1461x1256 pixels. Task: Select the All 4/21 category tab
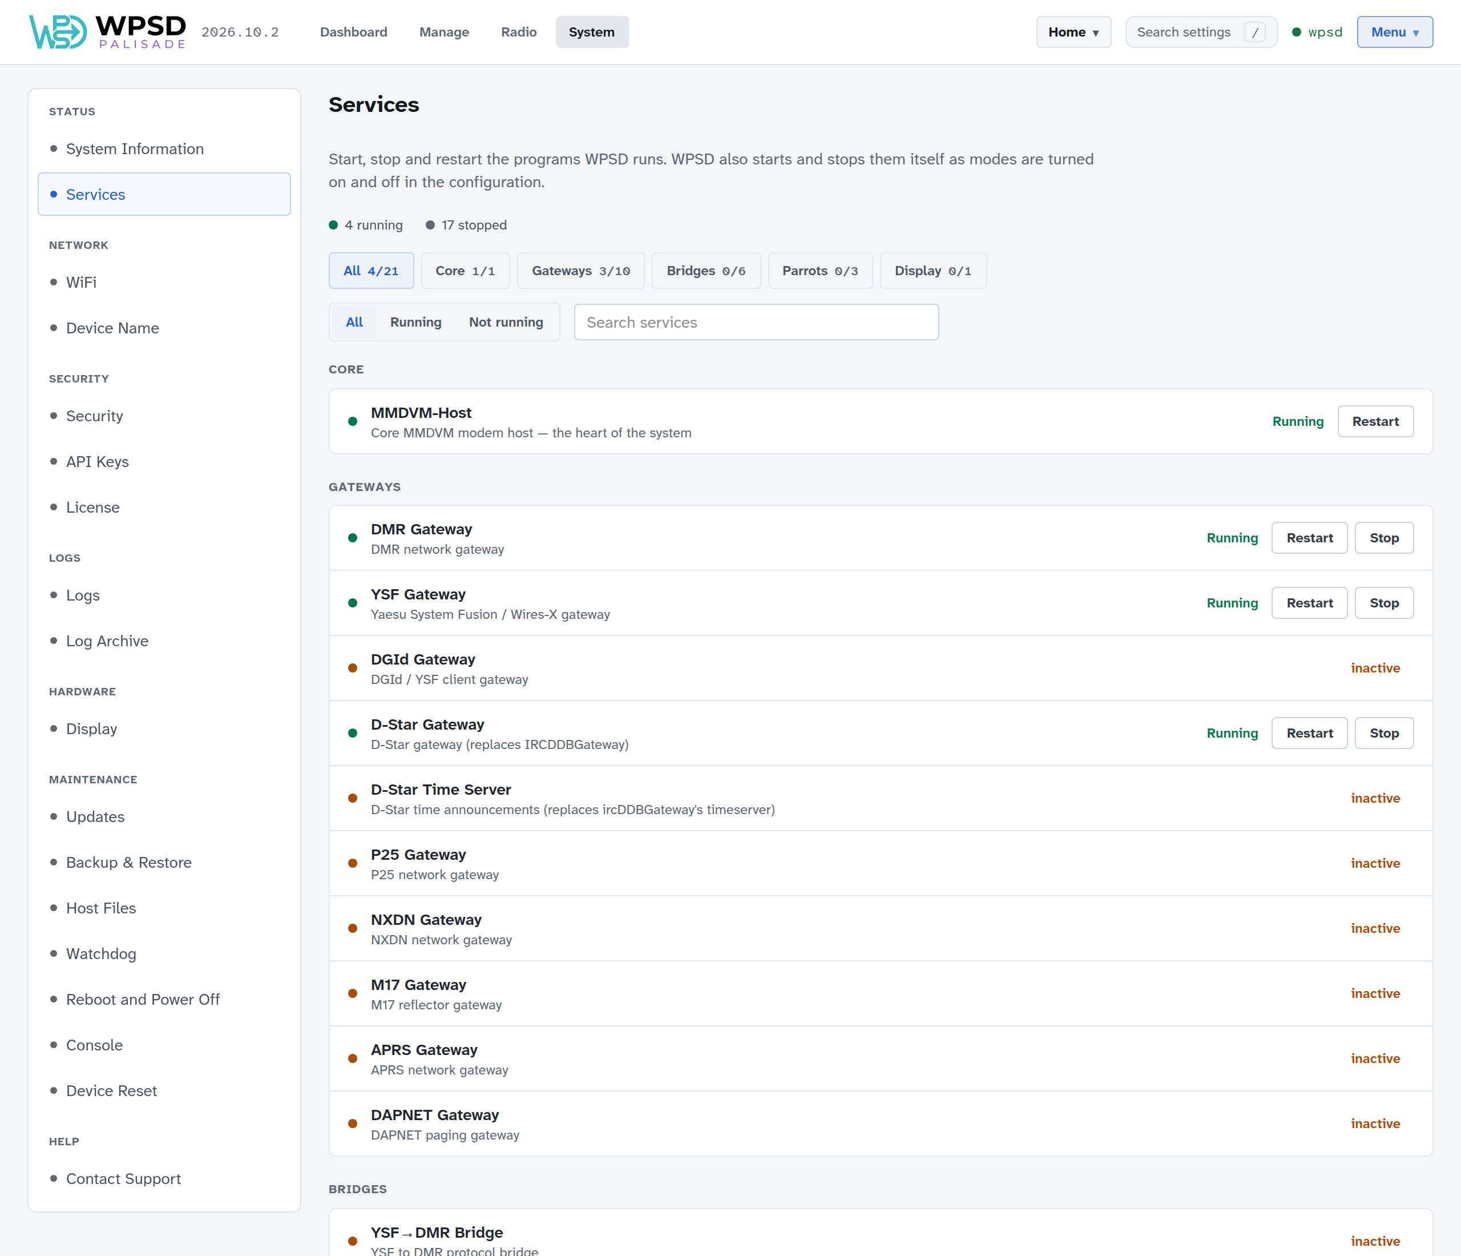click(x=371, y=271)
